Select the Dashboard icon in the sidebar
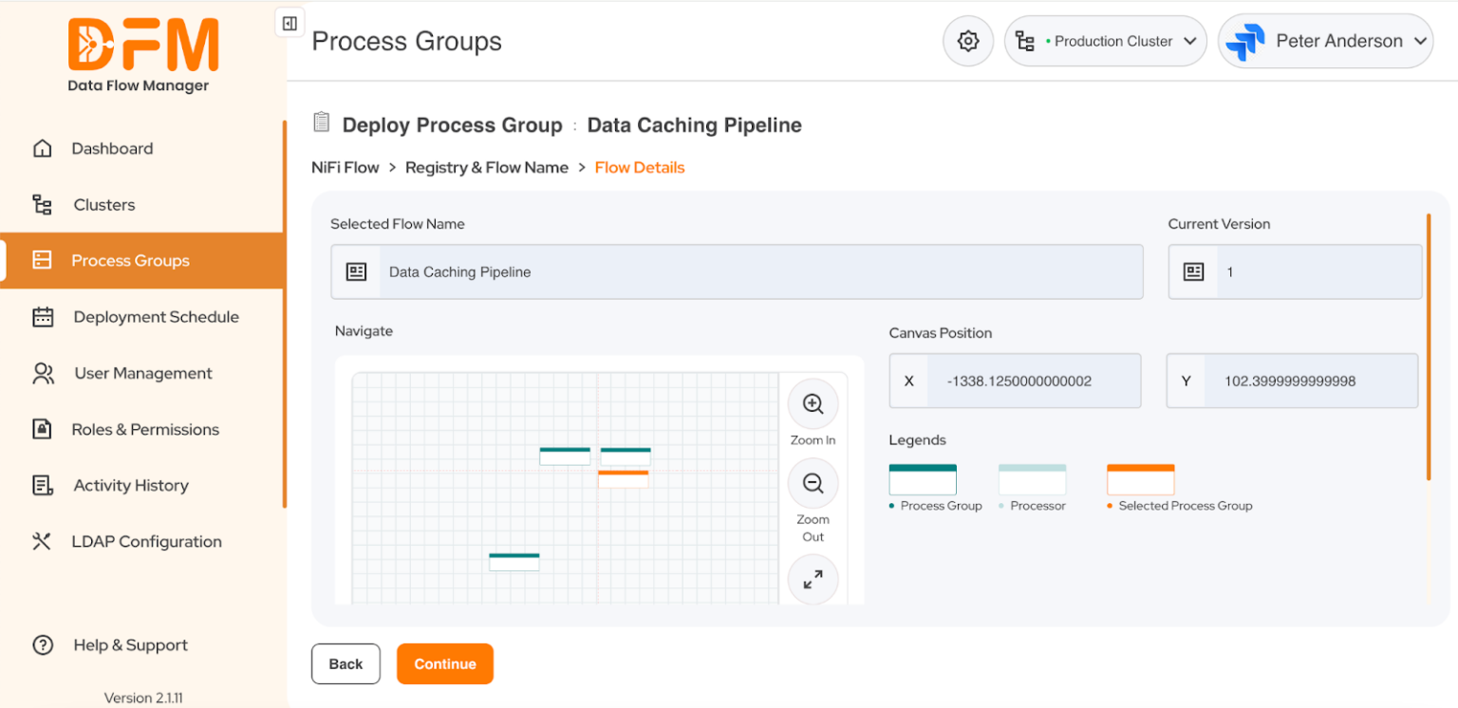Viewport: 1458px width, 708px height. (43, 148)
